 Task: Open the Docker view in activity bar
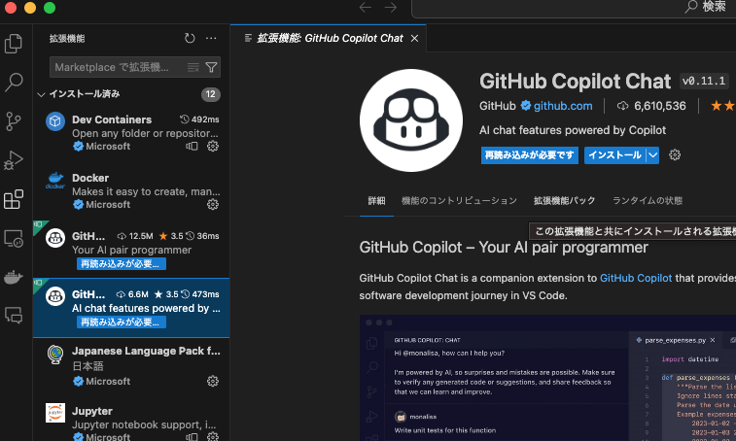(x=14, y=277)
